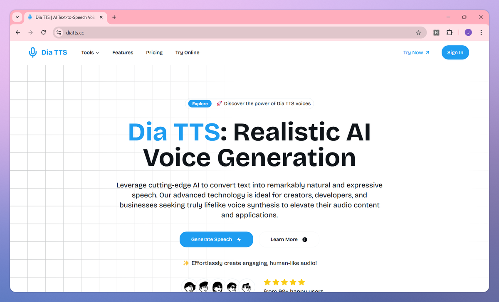Follow the Try Now link
499x302 pixels.
pos(416,52)
